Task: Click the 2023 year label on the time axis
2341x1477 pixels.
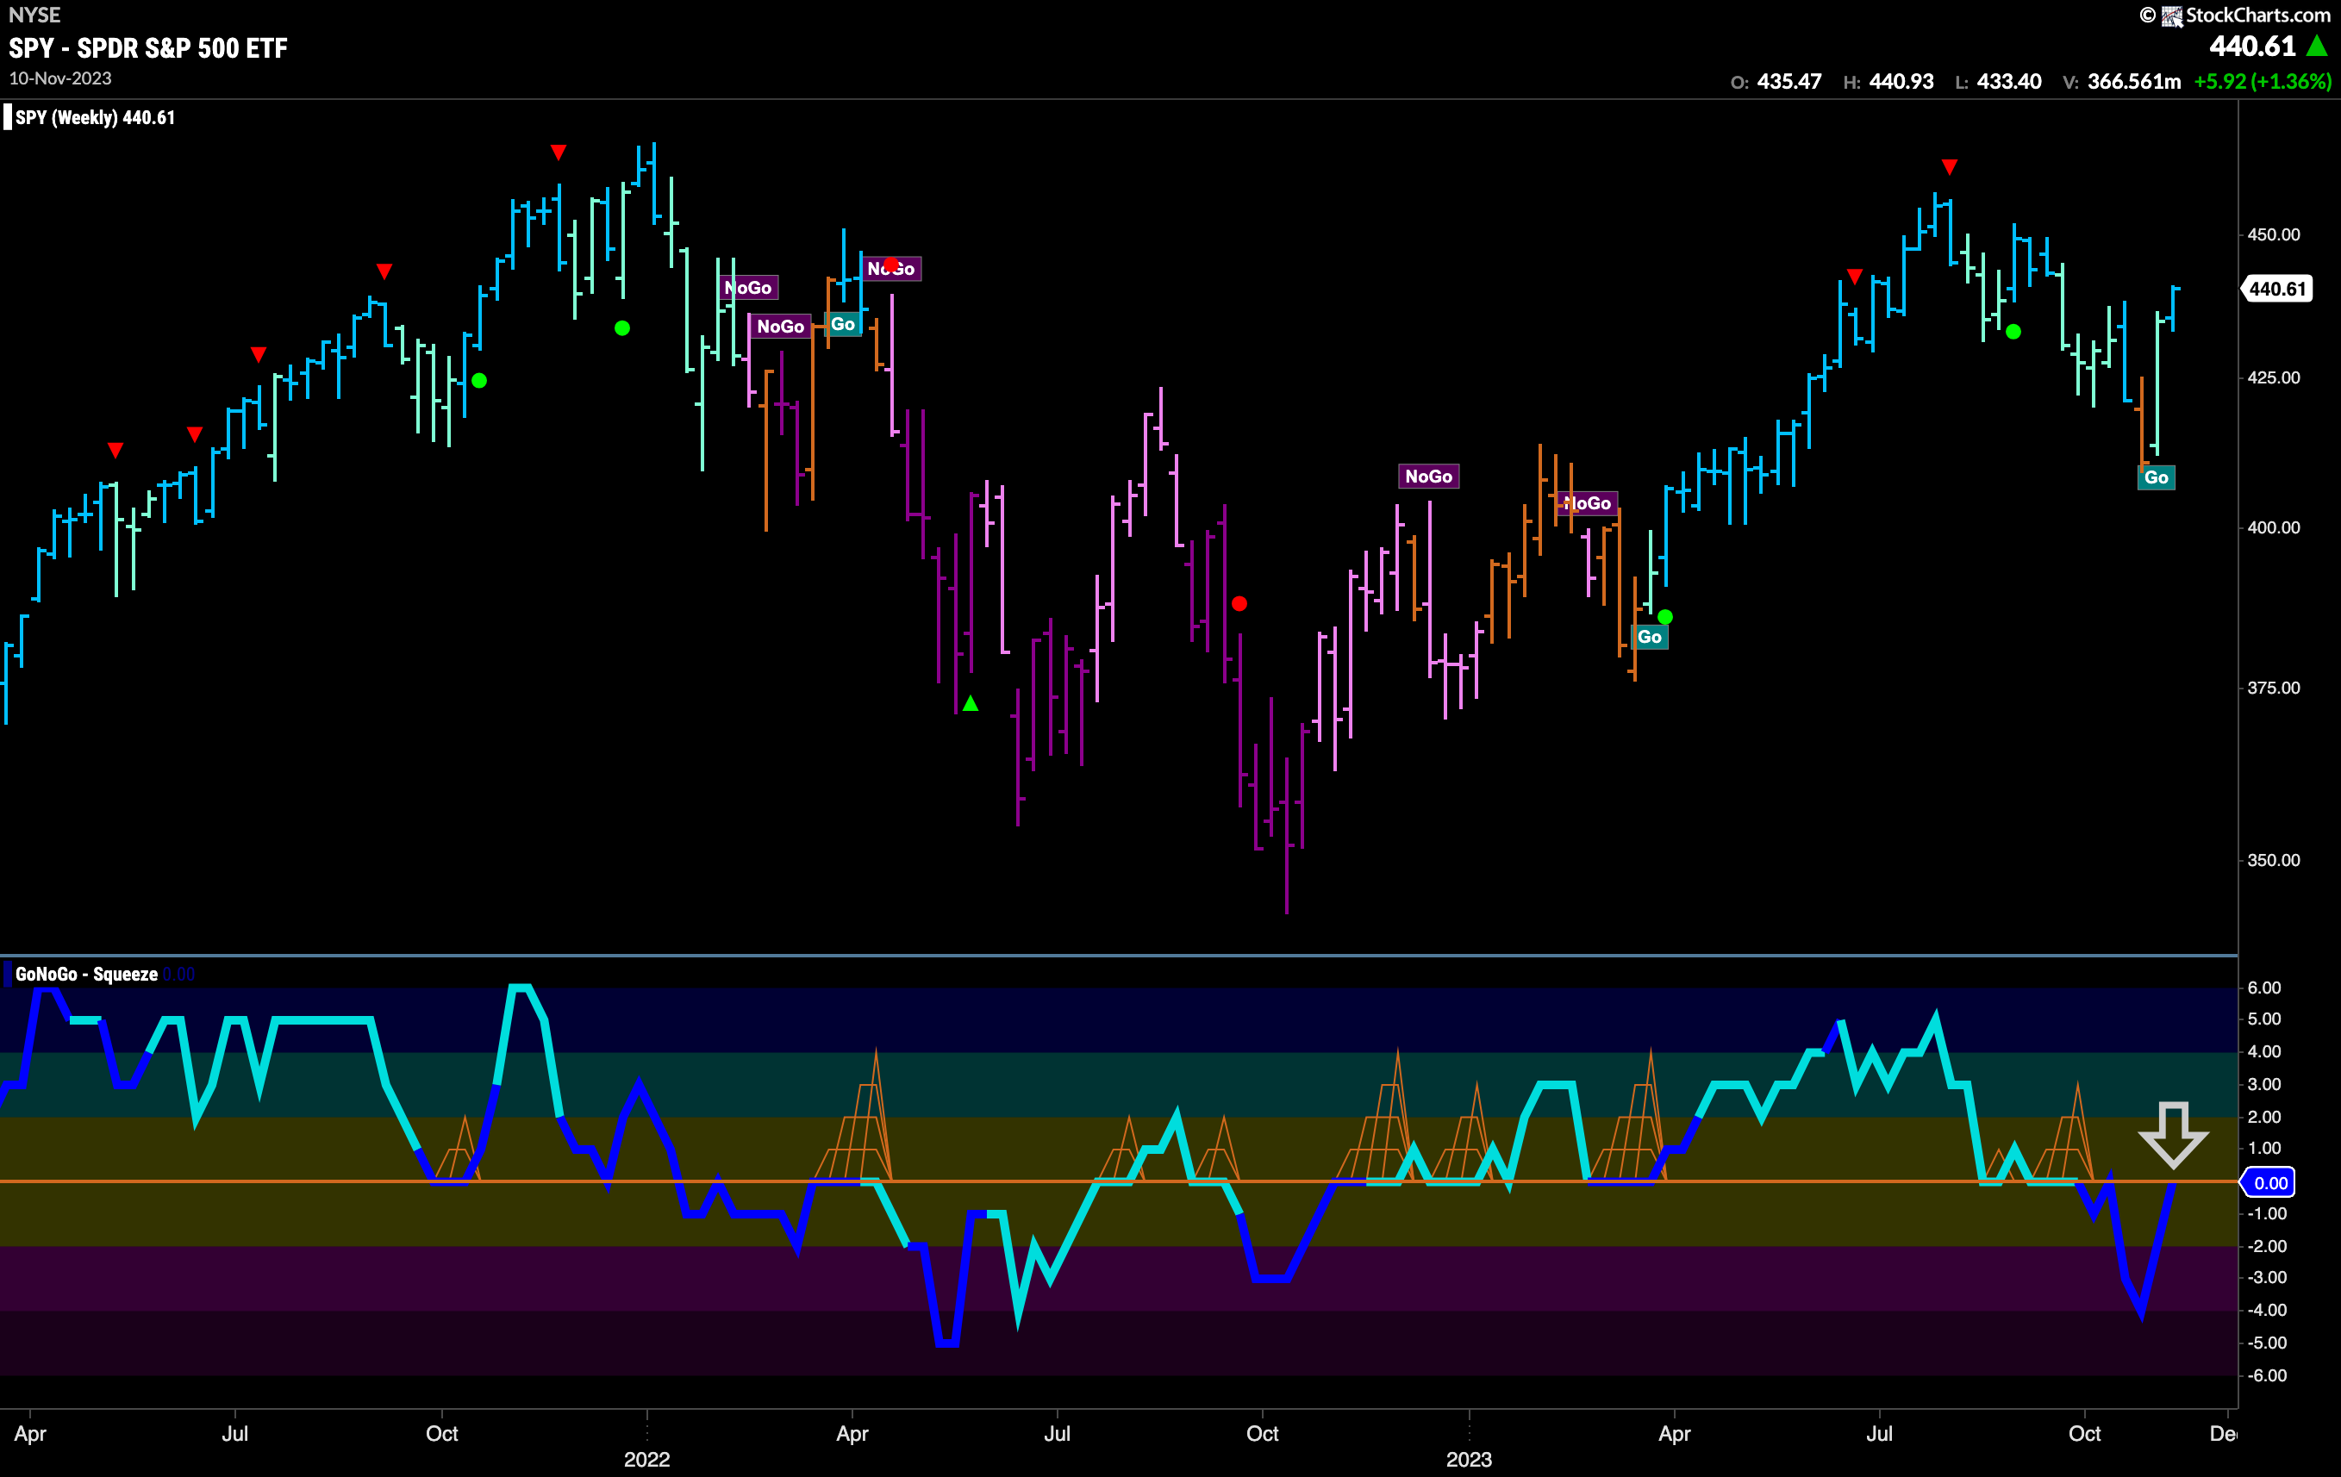Action: [1469, 1460]
